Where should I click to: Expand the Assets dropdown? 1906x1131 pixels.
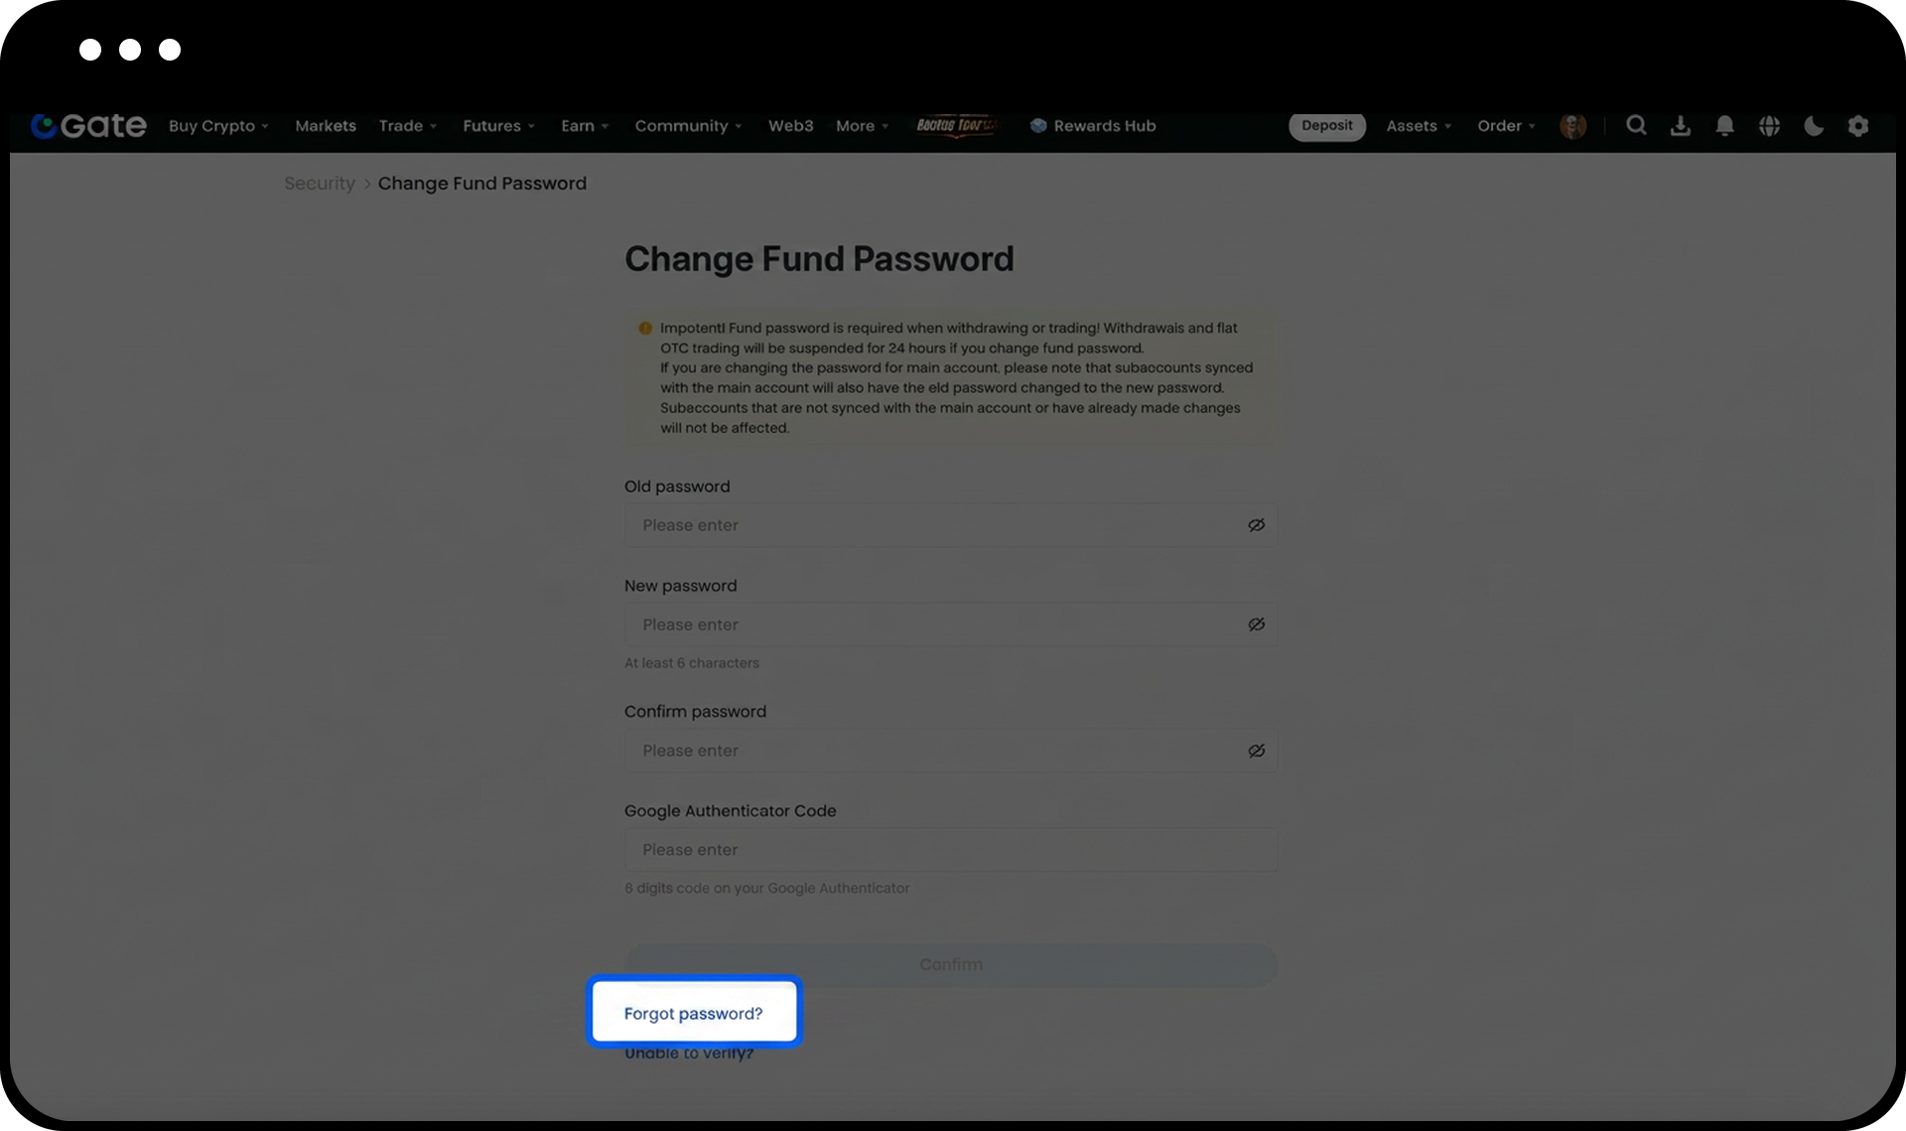click(x=1419, y=126)
